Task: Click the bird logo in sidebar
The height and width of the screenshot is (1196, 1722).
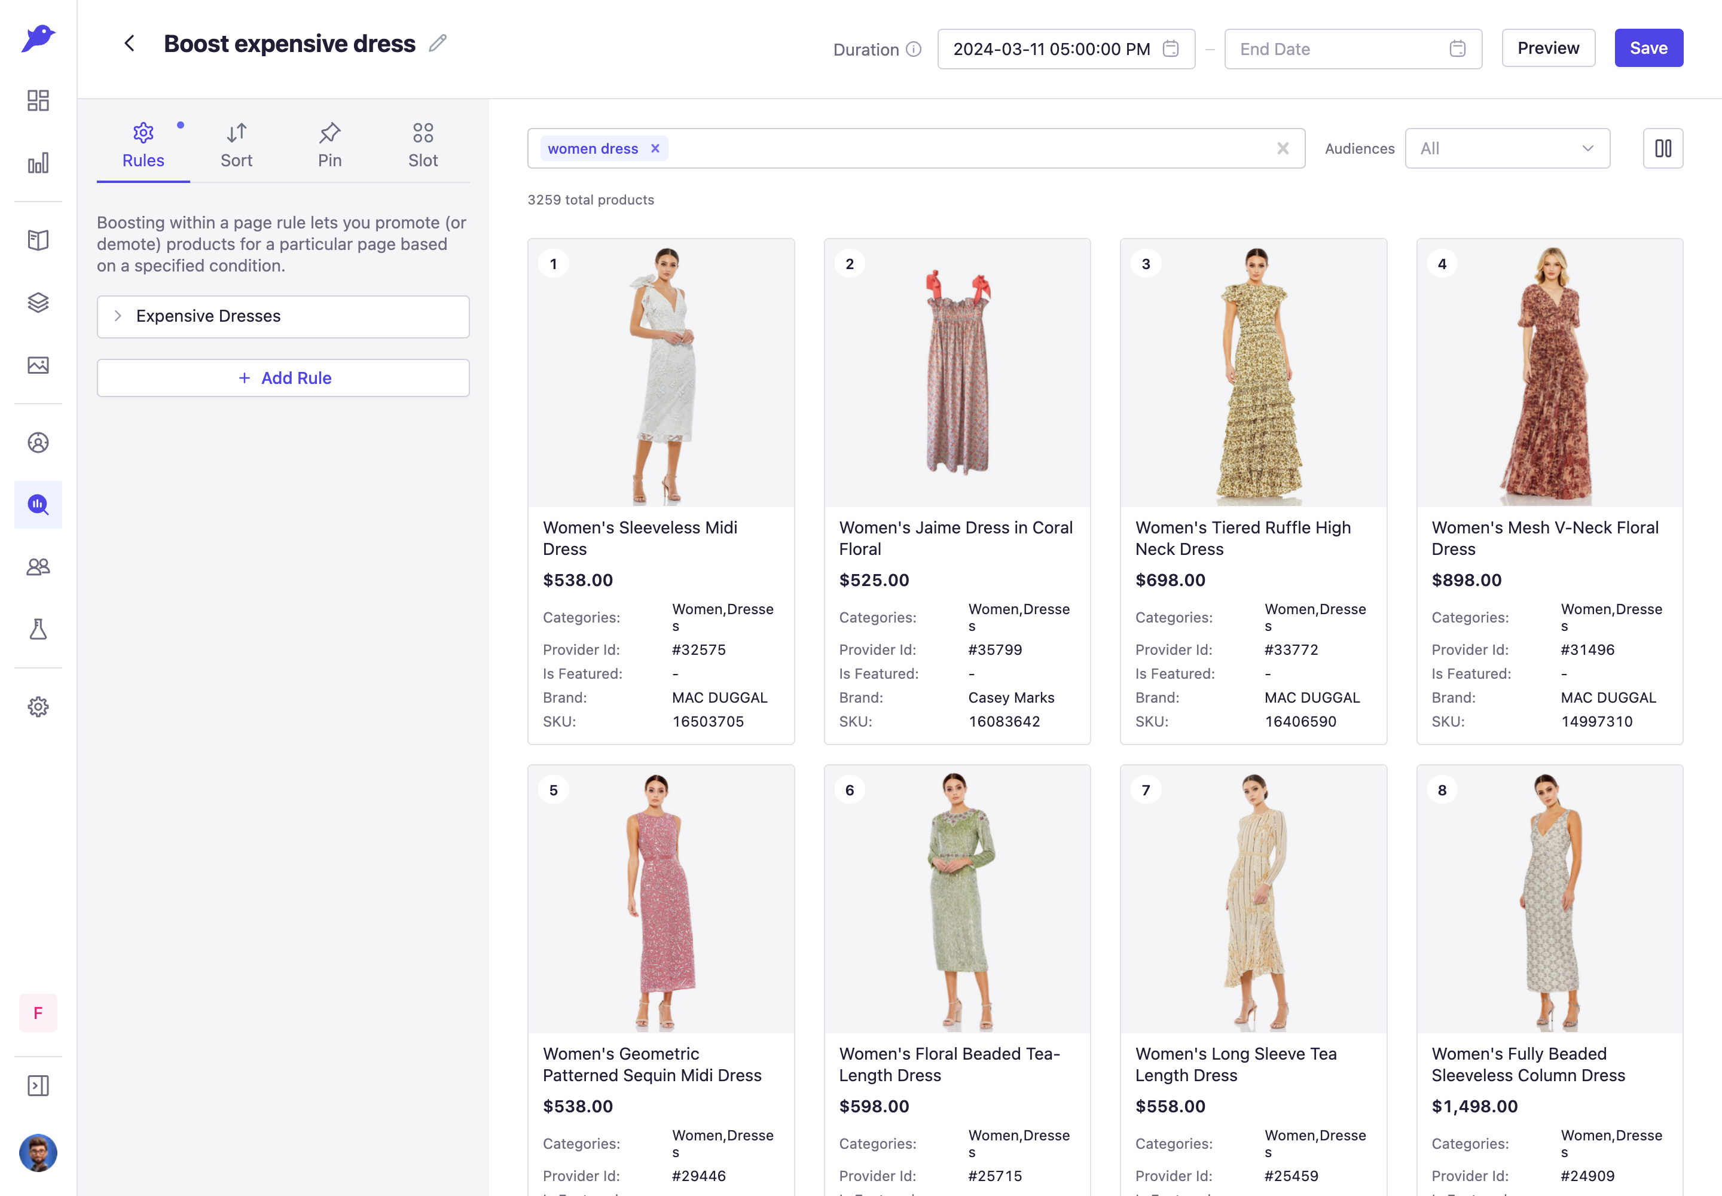Action: click(x=38, y=38)
